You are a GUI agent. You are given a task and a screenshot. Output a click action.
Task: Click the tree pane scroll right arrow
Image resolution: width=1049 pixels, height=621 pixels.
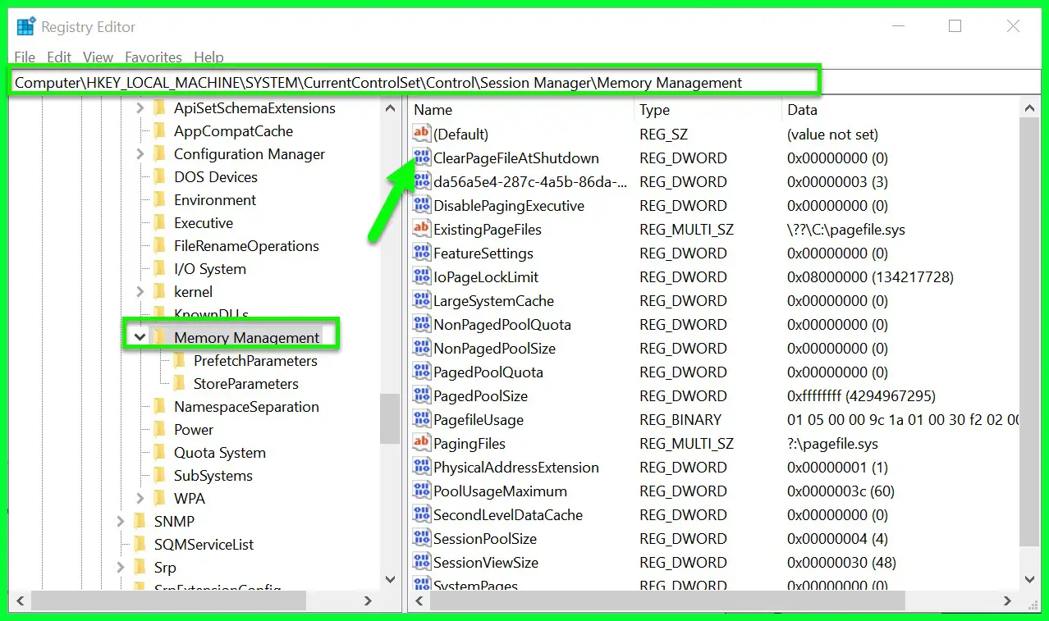pyautogui.click(x=368, y=601)
